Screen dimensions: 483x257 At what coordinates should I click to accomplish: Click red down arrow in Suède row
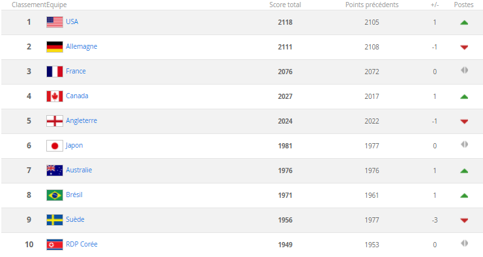pos(464,221)
